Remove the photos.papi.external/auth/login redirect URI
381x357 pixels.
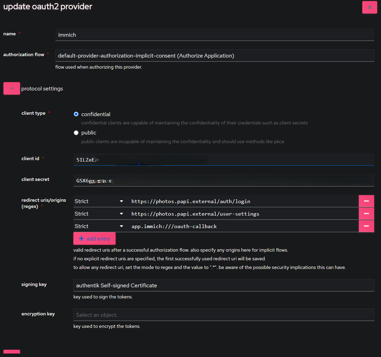point(366,201)
